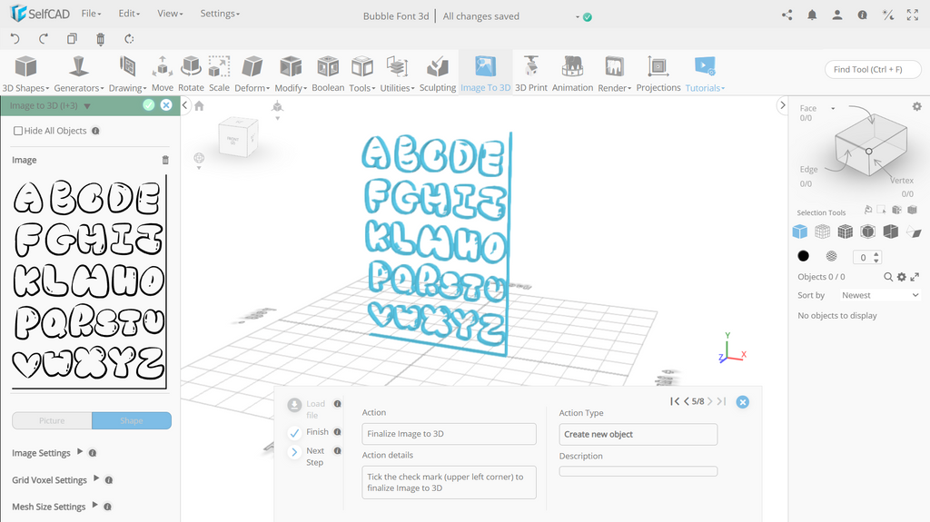
Task: Select the Sculpting tool icon
Action: click(437, 67)
